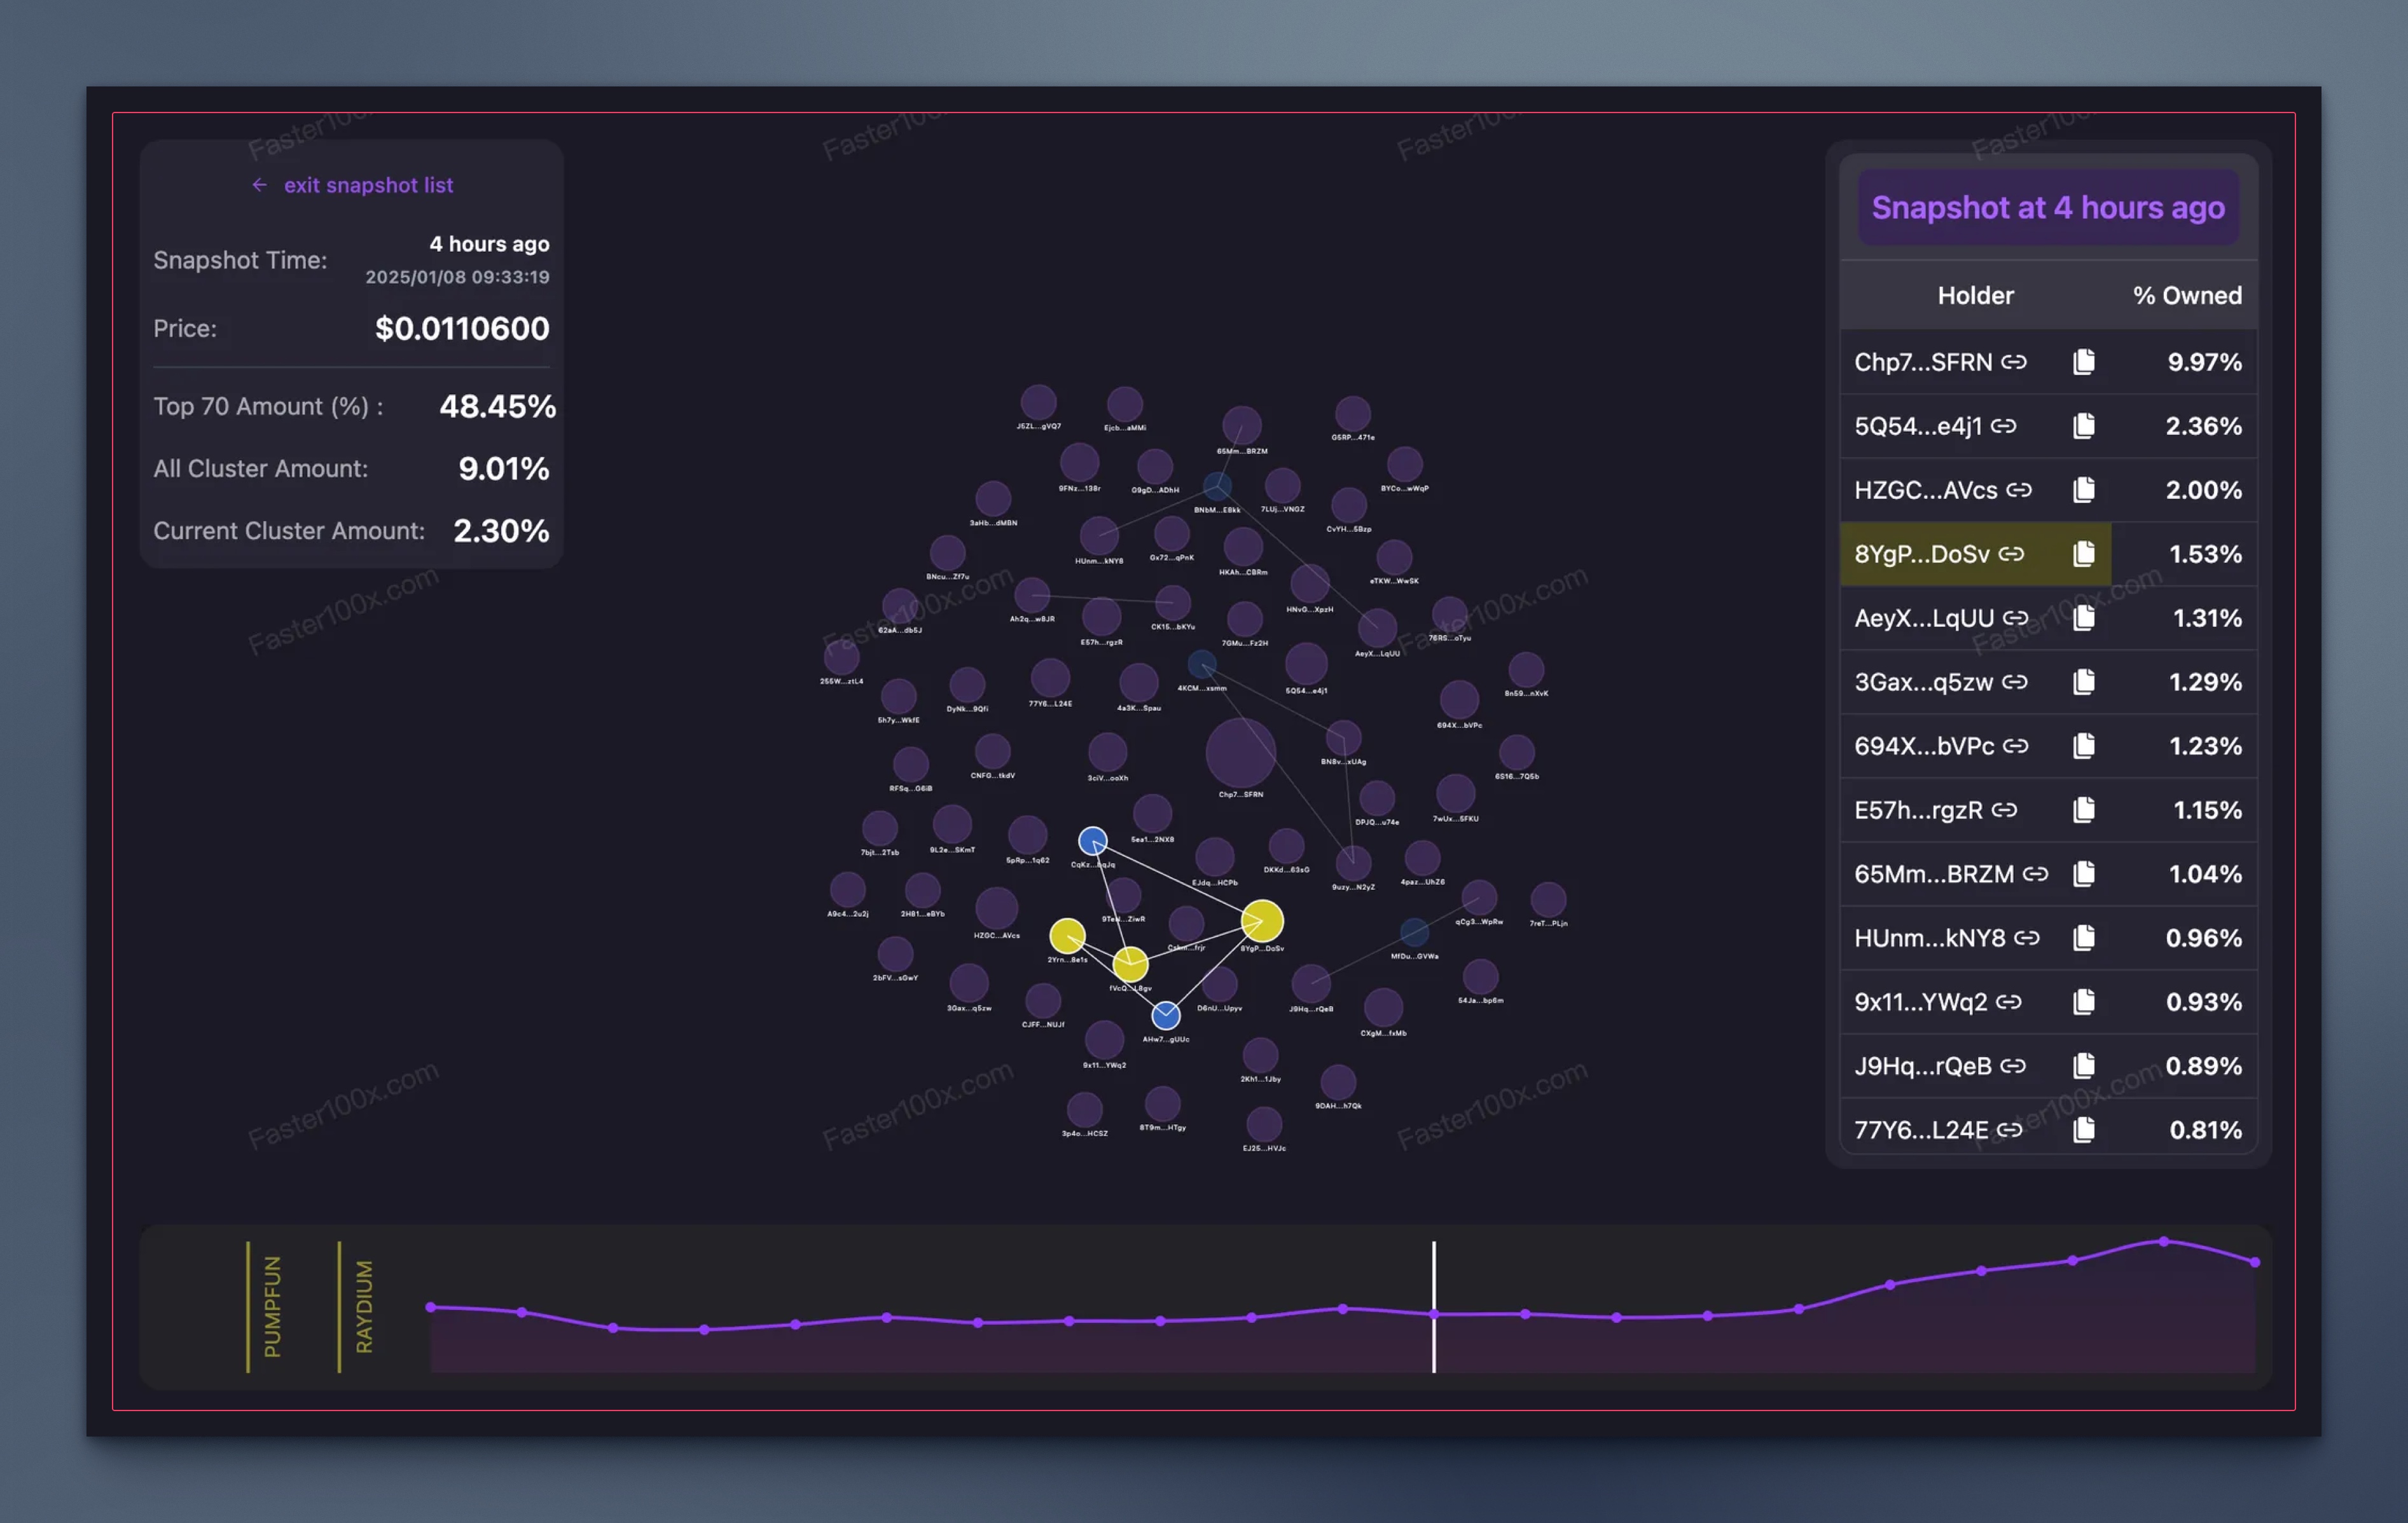Viewport: 2408px width, 1523px height.
Task: Open the link icon beside 65Mm...BRZM
Action: coord(2035,873)
